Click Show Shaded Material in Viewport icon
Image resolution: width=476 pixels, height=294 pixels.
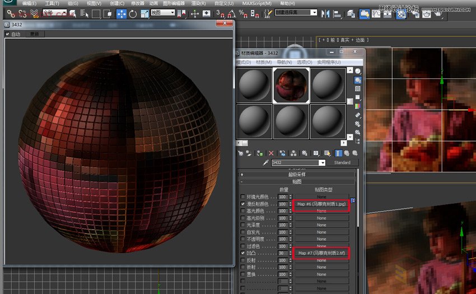[x=327, y=153]
